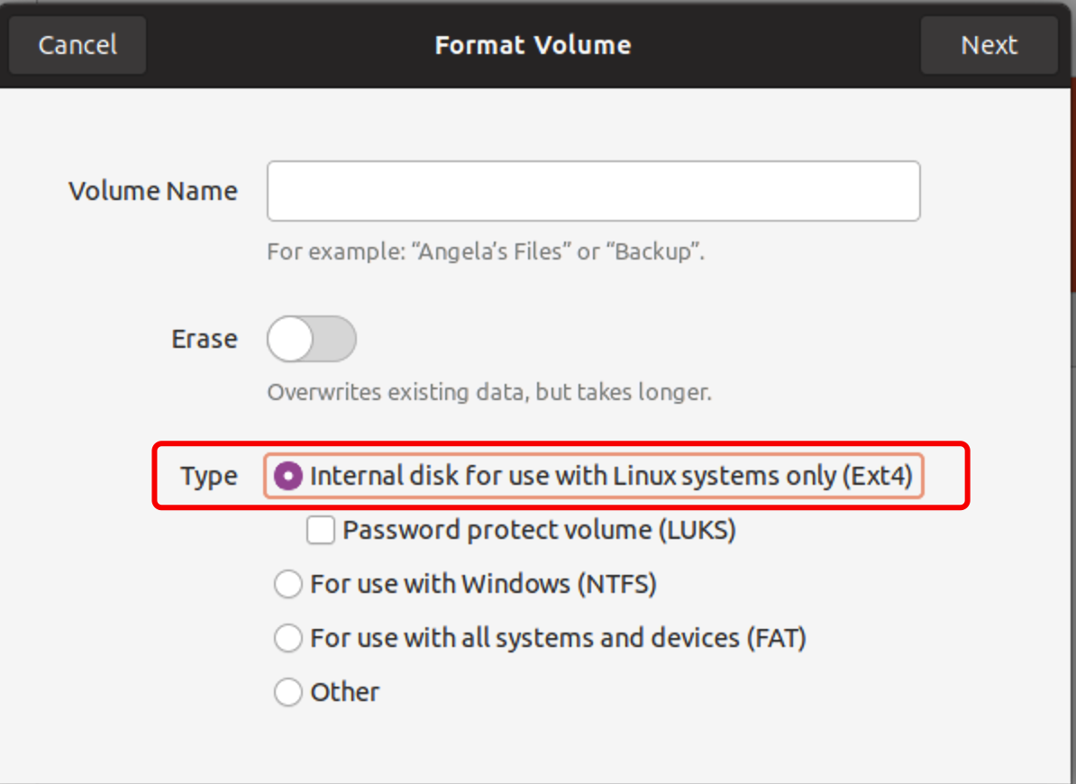Viewport: 1076px width, 784px height.
Task: Choose the NTFS radio button circle
Action: [x=288, y=584]
